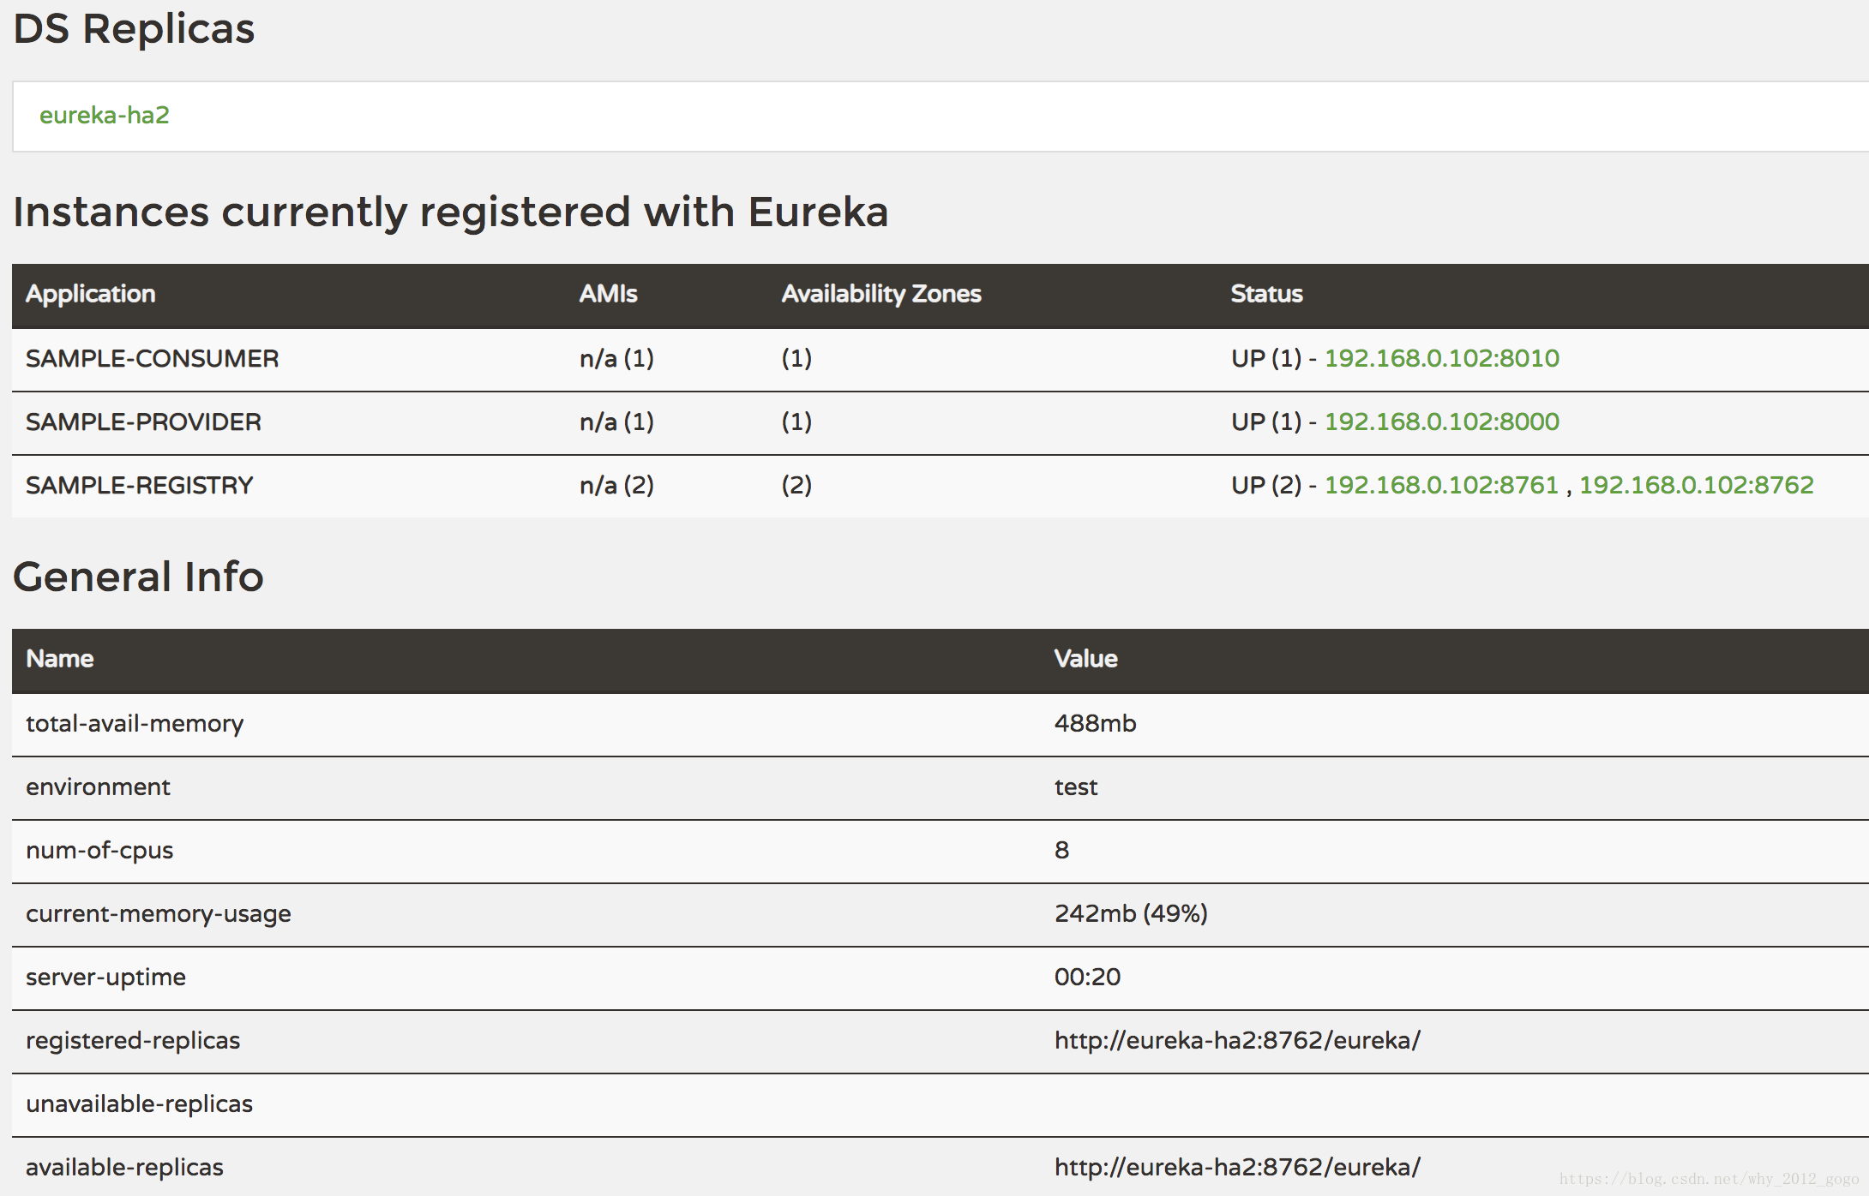Click the Availability Zones column header
1869x1196 pixels.
[881, 294]
